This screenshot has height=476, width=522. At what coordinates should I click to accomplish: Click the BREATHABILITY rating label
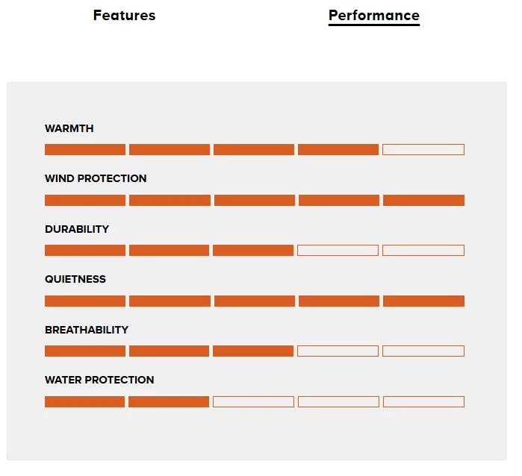click(87, 330)
